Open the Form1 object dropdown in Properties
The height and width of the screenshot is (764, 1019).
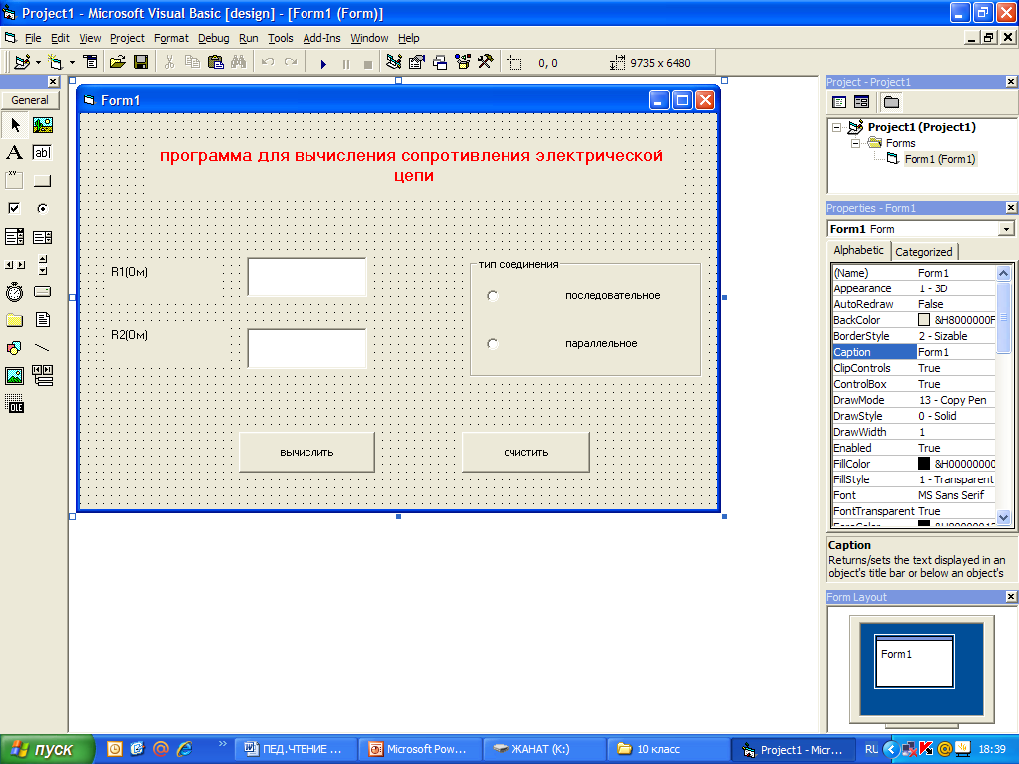1006,229
